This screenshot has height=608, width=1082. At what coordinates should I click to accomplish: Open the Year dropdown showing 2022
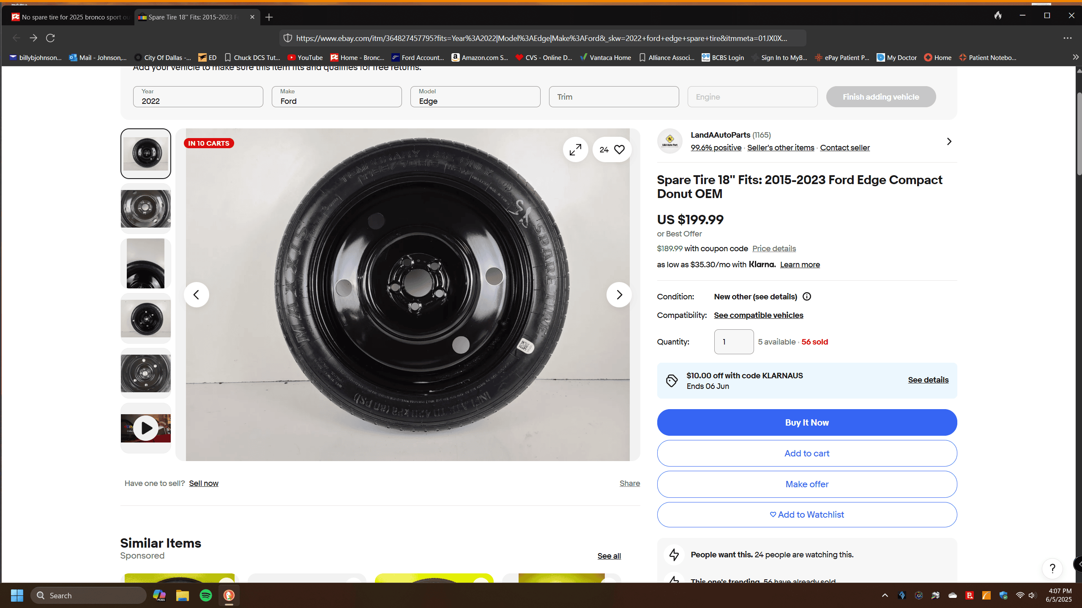(198, 97)
